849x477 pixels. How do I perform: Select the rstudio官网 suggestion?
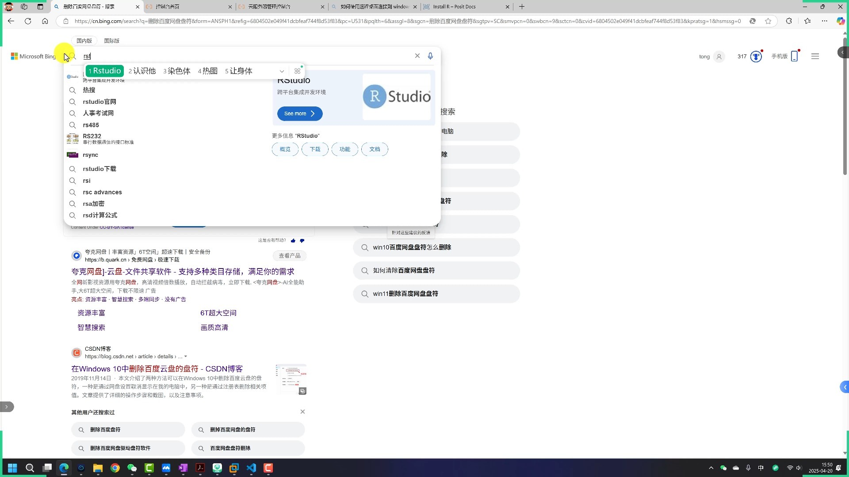(x=99, y=102)
